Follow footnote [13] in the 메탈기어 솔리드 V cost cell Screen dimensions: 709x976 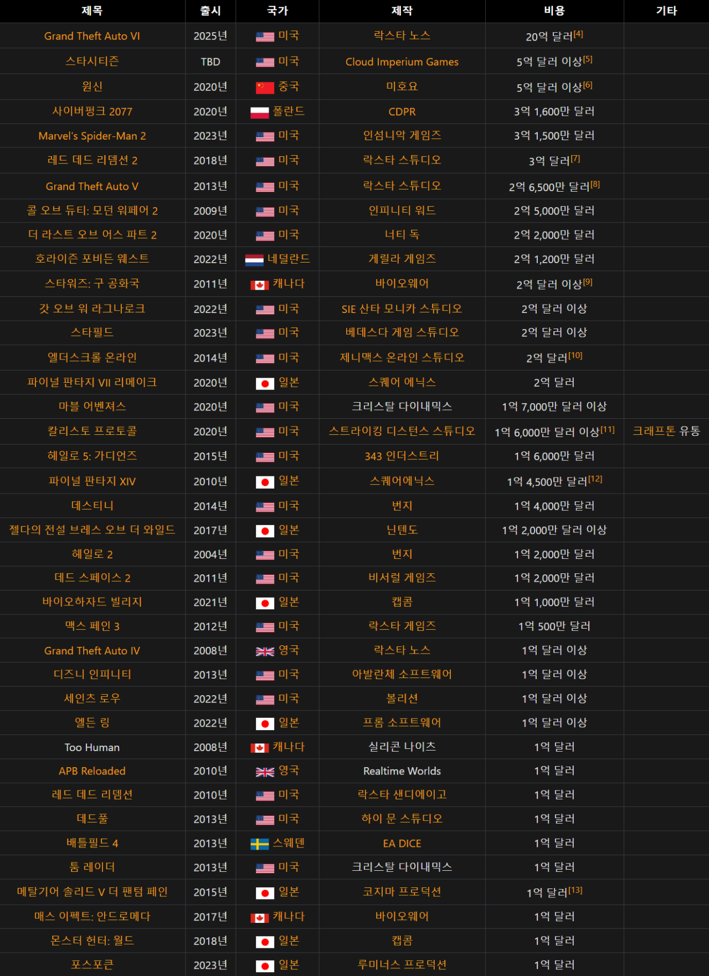[576, 890]
